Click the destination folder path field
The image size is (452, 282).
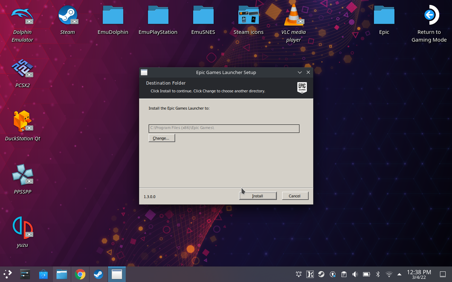pyautogui.click(x=224, y=128)
